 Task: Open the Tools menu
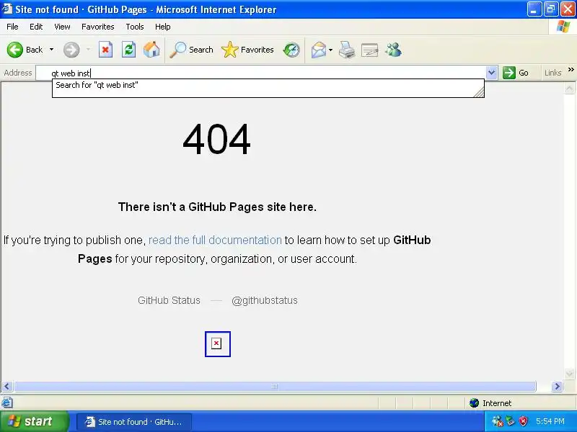pyautogui.click(x=135, y=27)
